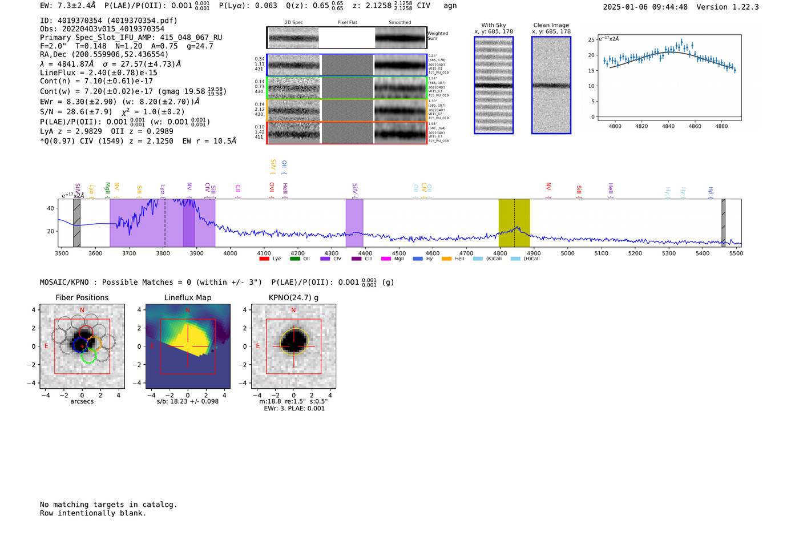799x544 pixels.
Task: Click the magenta MgII legend swatch
Action: click(386, 259)
